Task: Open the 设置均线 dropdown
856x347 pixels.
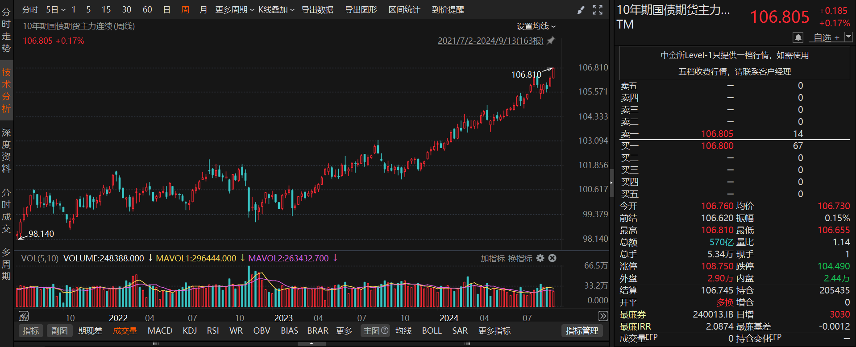Action: coord(536,26)
